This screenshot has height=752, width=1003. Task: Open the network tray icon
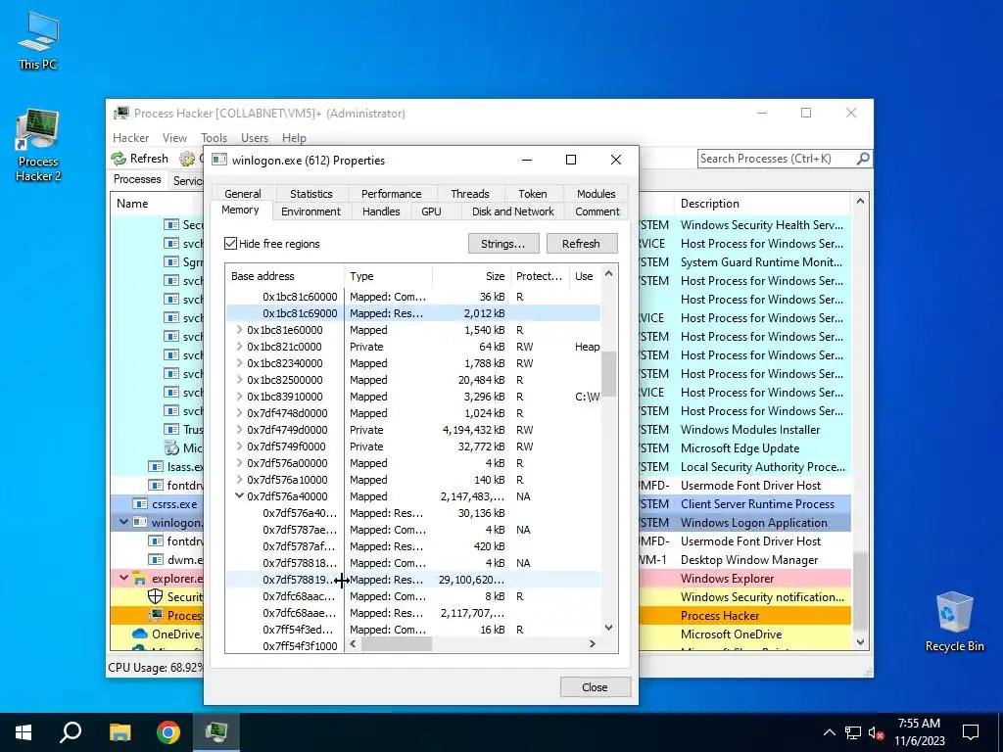(x=853, y=732)
